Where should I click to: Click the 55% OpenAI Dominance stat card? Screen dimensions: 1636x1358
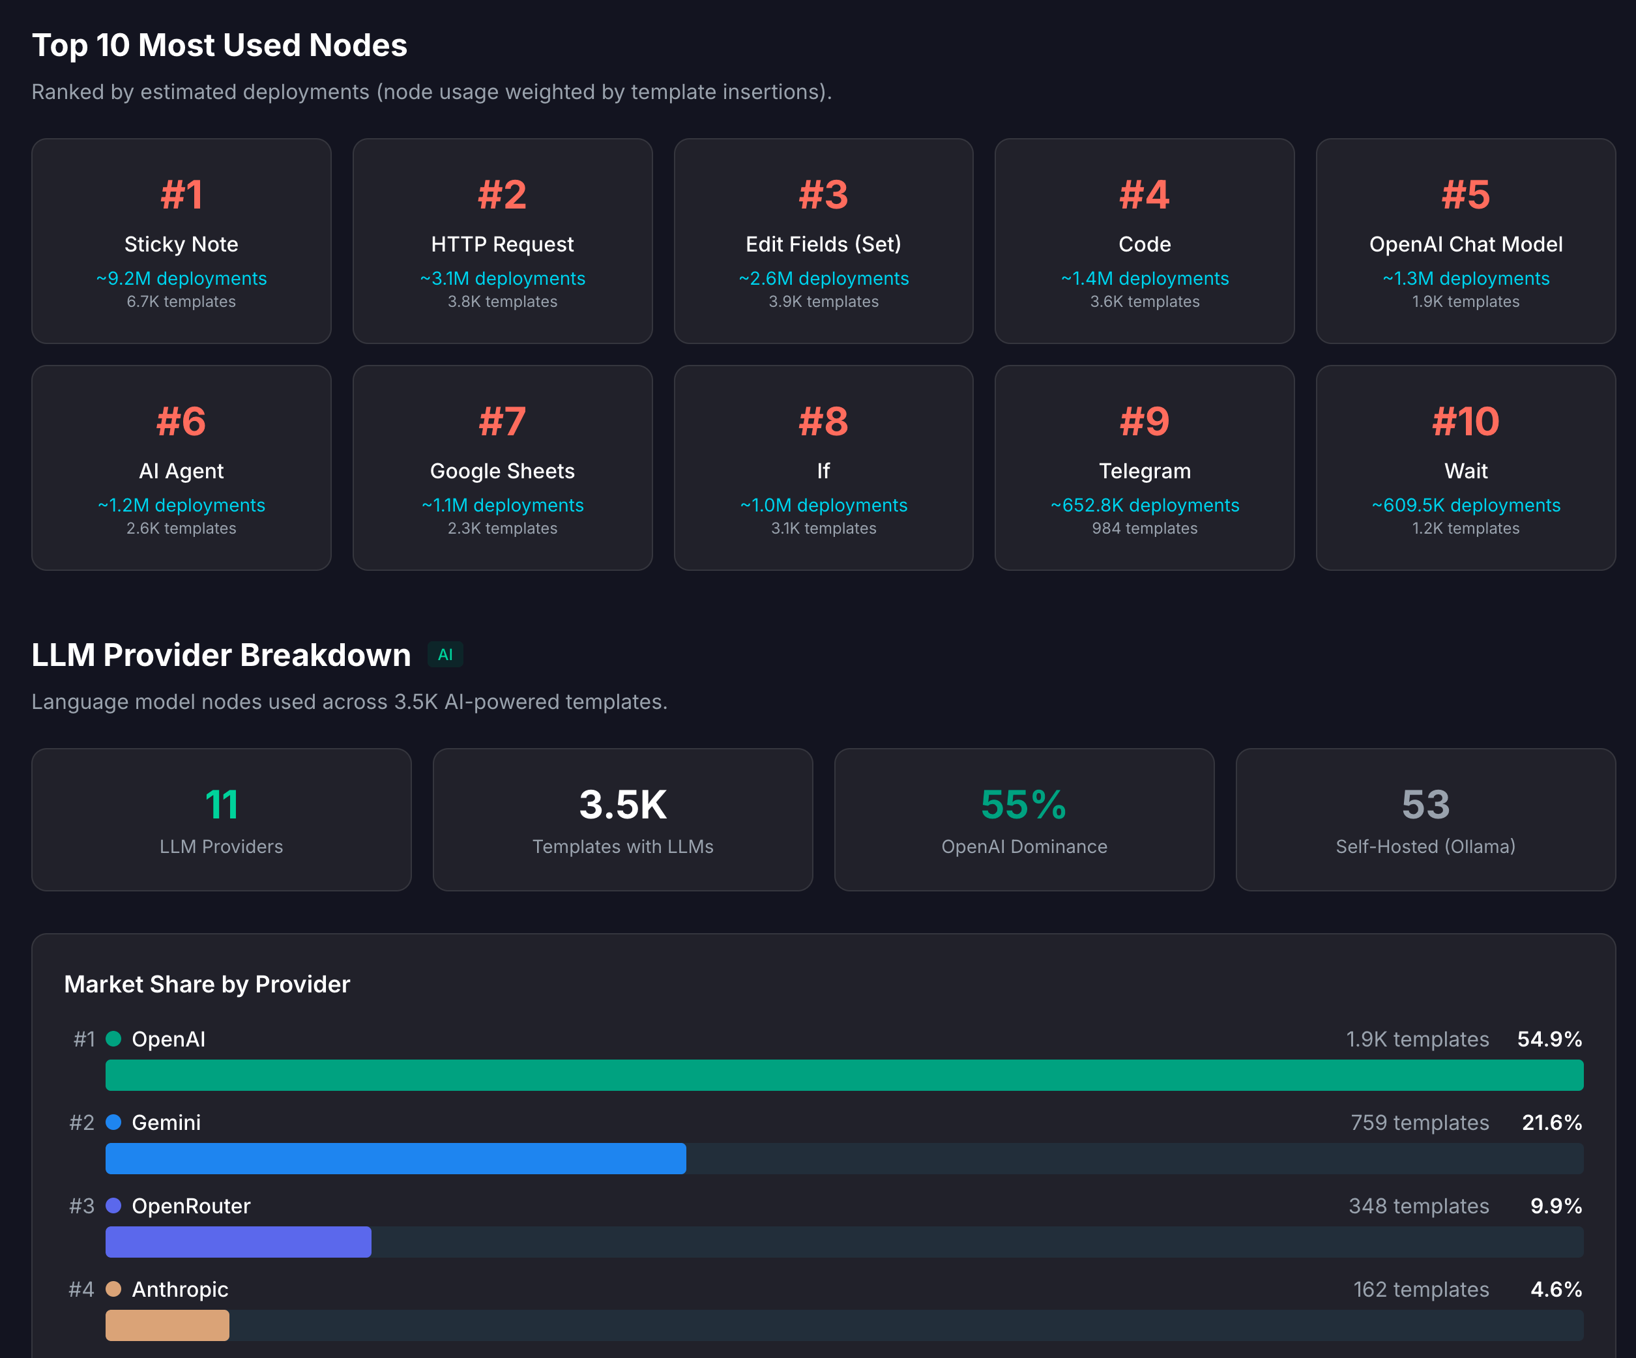coord(1024,819)
